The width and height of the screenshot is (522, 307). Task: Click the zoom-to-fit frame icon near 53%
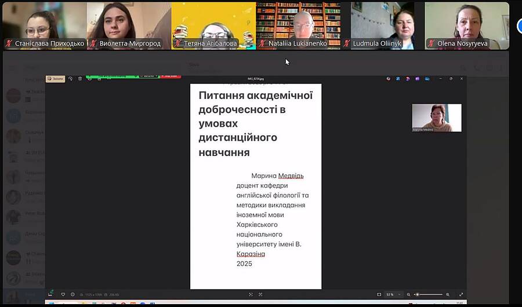(x=379, y=294)
